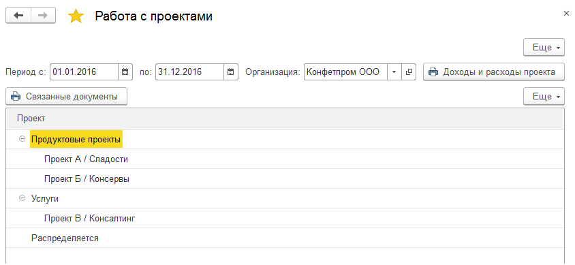575x265 pixels.
Task: Open calendar for period end date
Action: [231, 72]
